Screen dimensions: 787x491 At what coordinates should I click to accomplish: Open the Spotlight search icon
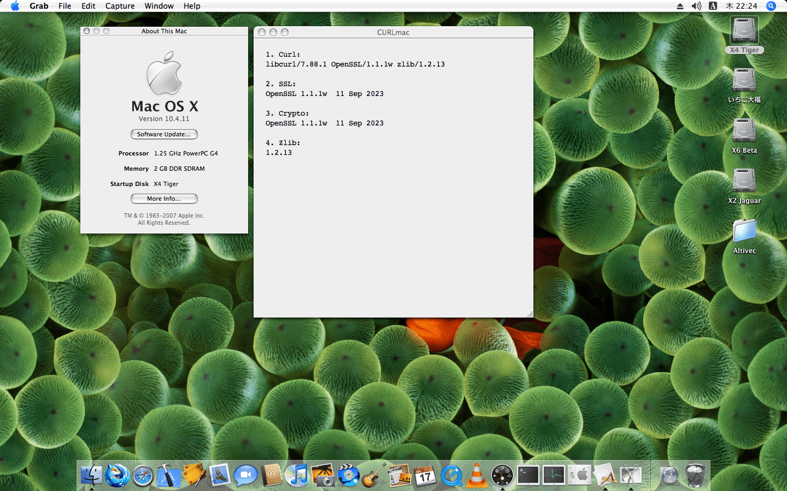[x=771, y=6]
